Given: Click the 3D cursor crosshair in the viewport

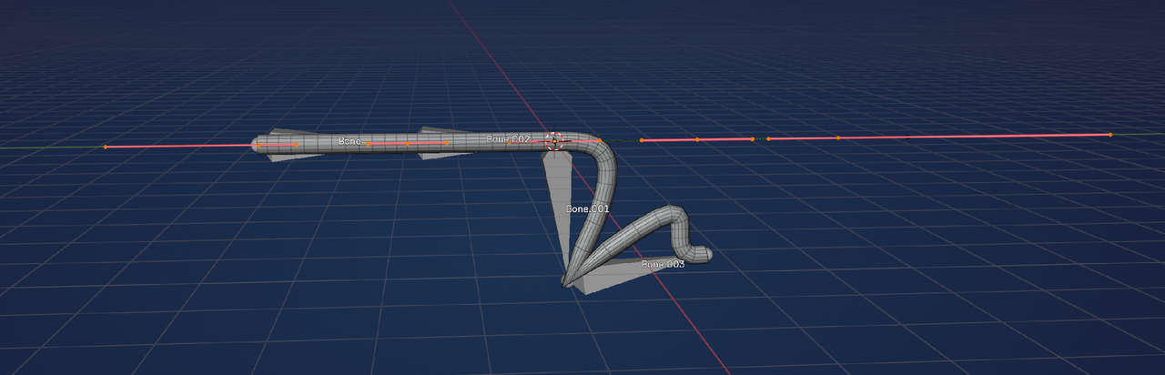Looking at the screenshot, I should pos(554,141).
